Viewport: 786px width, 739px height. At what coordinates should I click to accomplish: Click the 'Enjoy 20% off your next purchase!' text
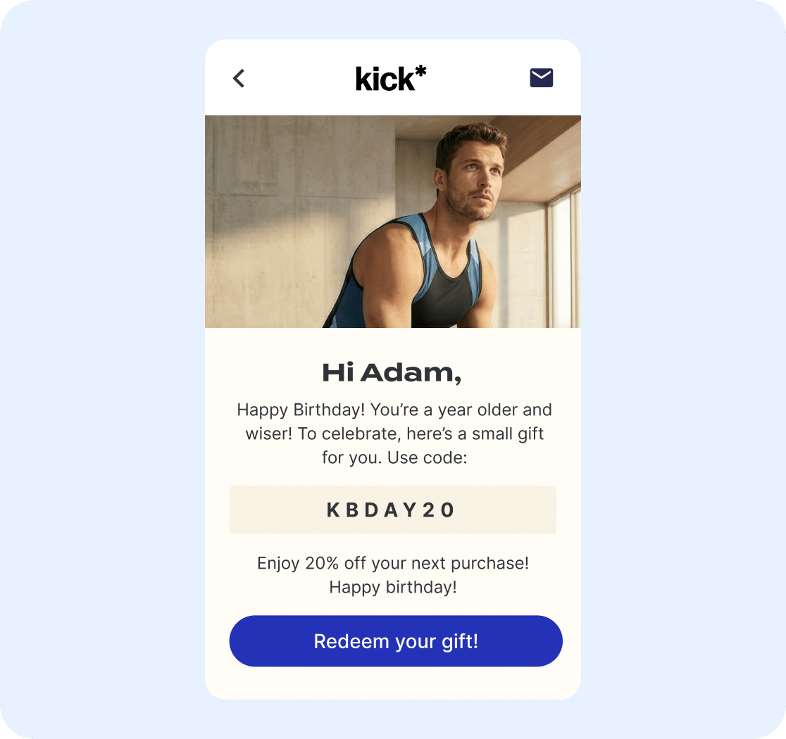[393, 563]
